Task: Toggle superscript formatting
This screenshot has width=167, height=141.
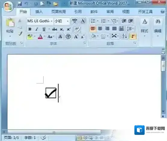Action: (x=68, y=29)
